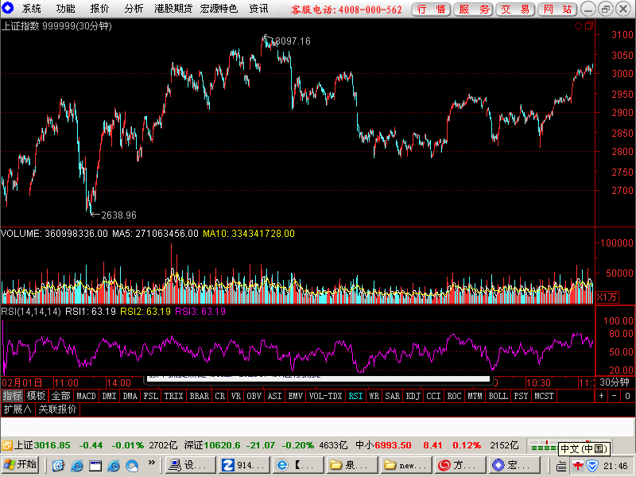This screenshot has height=477, width=636.
Task: Click the orange window icon beside 上证 index
Action: pyautogui.click(x=7, y=445)
